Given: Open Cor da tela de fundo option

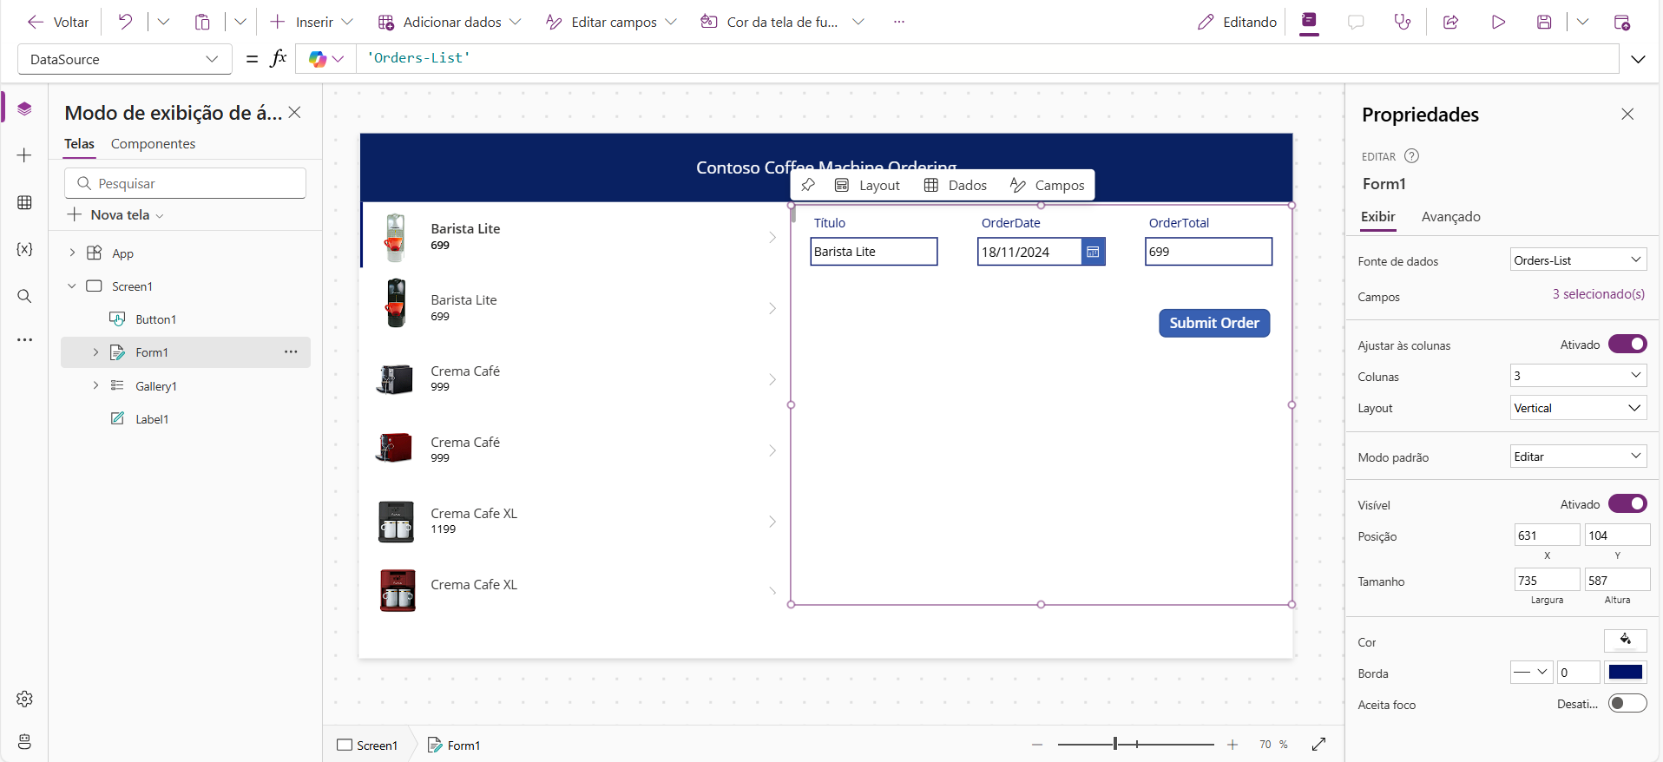Looking at the screenshot, I should click(x=782, y=22).
